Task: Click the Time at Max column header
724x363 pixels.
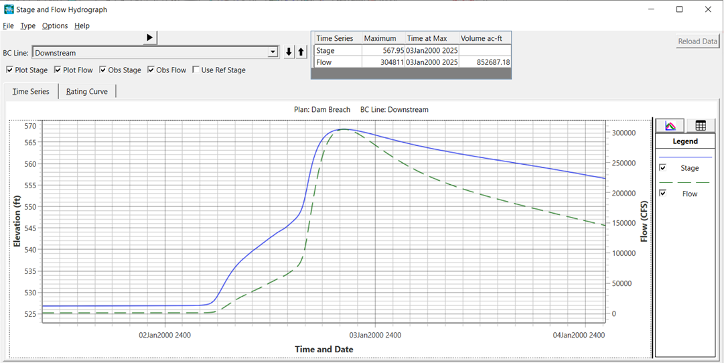Action: [x=432, y=38]
